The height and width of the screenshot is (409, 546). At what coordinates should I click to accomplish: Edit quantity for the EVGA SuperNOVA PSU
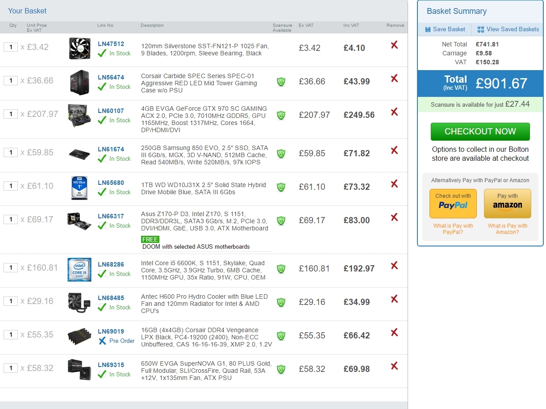(x=11, y=368)
